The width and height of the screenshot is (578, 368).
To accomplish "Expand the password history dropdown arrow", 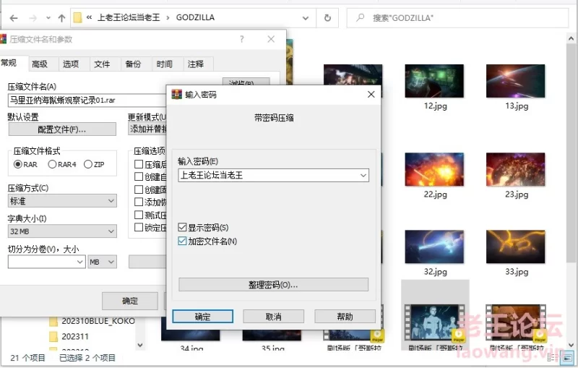I will tap(363, 175).
